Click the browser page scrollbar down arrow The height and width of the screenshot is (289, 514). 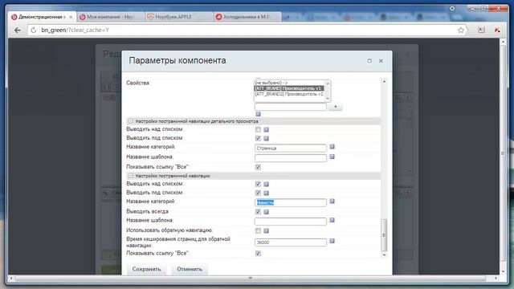tap(504, 271)
